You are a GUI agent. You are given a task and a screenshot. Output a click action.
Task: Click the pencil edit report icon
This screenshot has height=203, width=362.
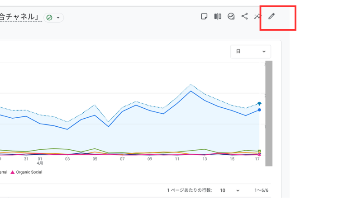(x=271, y=17)
